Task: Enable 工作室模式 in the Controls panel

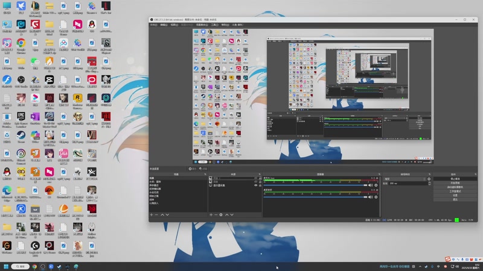Action: click(x=455, y=191)
